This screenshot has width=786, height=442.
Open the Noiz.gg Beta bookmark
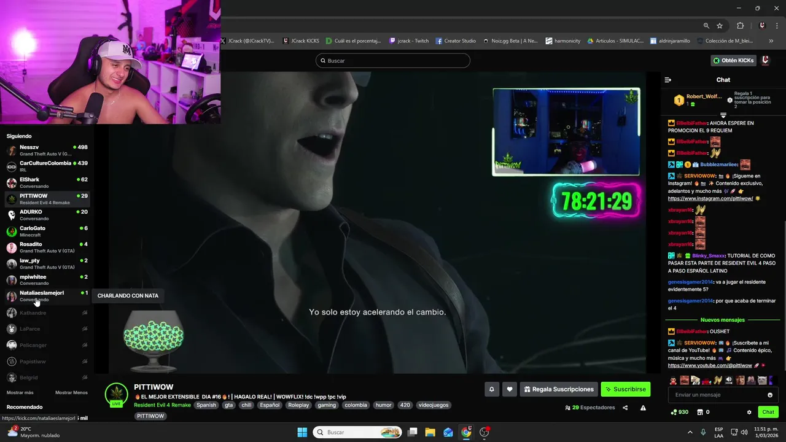(510, 41)
